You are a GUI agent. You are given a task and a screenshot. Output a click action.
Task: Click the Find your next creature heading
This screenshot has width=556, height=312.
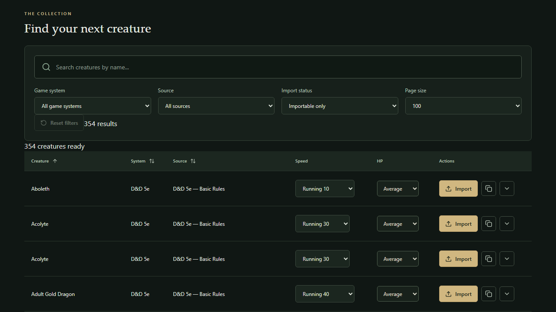point(88,29)
